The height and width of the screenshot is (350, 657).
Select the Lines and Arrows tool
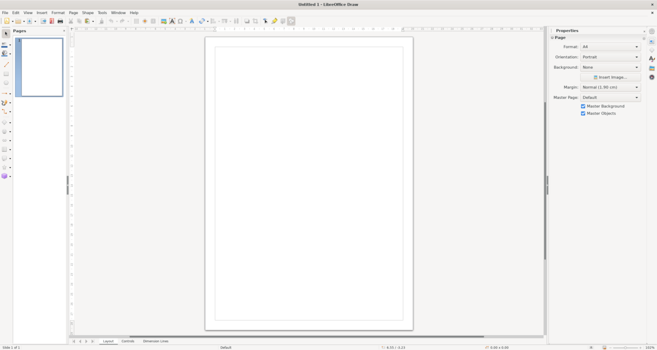pyautogui.click(x=4, y=93)
